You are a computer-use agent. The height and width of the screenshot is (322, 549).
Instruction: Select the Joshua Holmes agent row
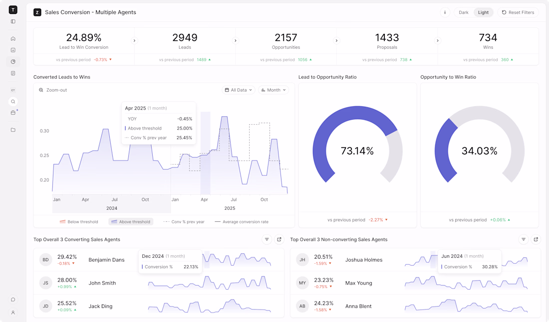[x=415, y=260]
